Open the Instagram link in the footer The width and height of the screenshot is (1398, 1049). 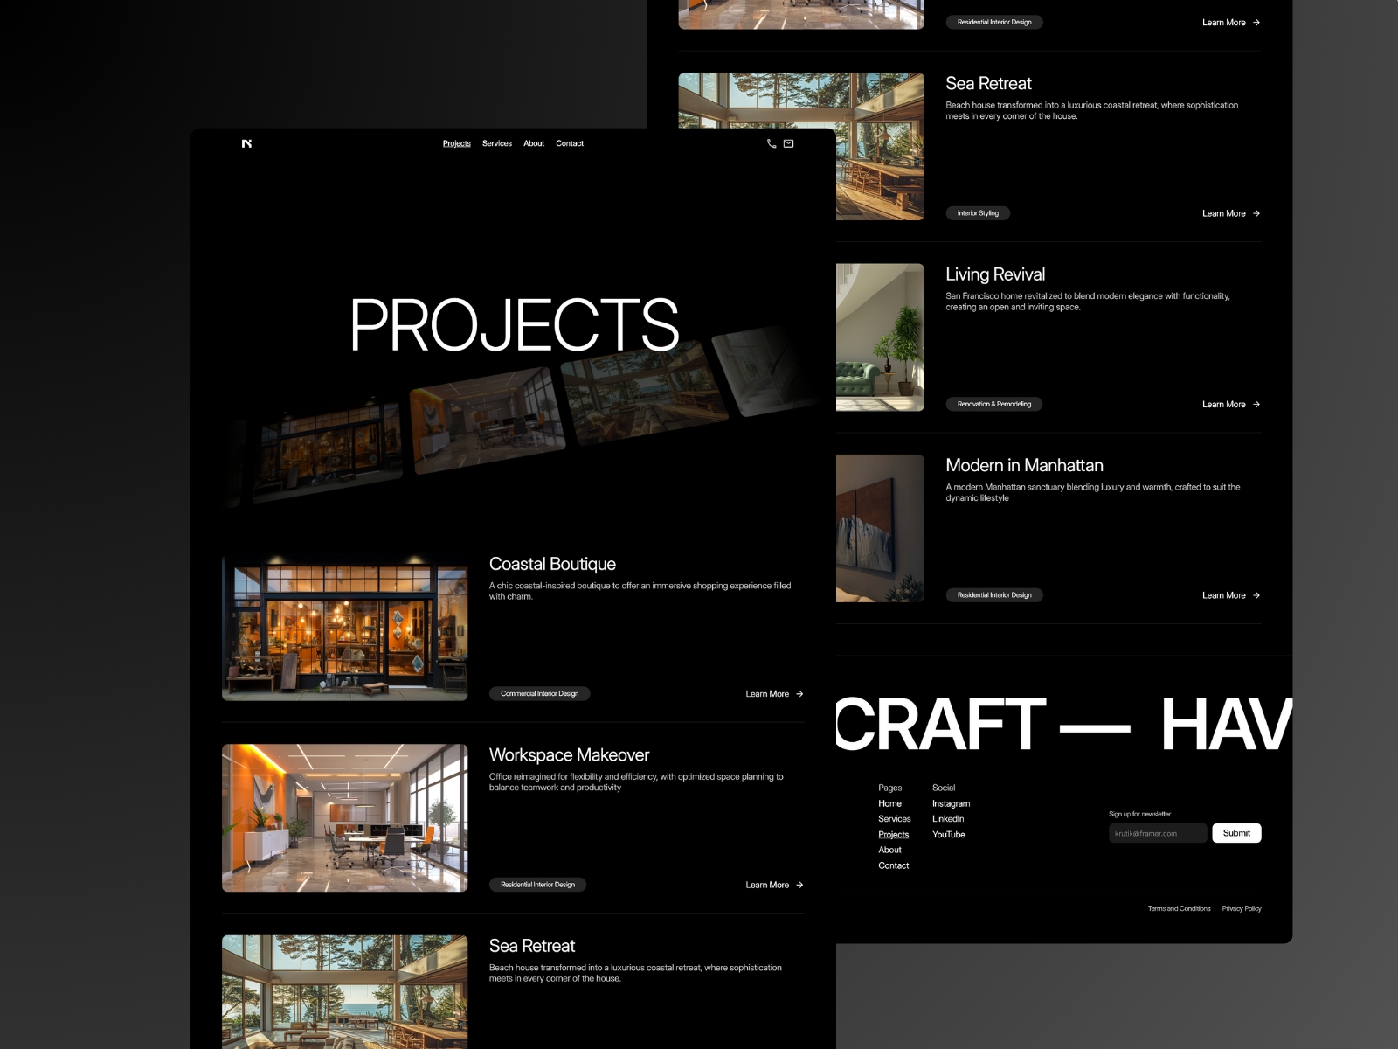tap(952, 803)
